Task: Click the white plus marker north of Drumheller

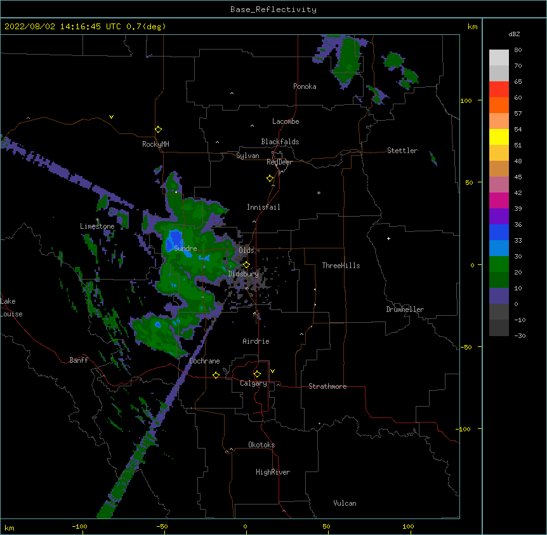Action: pyautogui.click(x=388, y=238)
